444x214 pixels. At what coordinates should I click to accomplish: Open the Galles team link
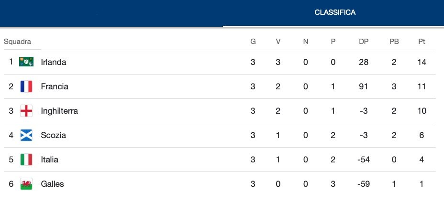tap(52, 184)
